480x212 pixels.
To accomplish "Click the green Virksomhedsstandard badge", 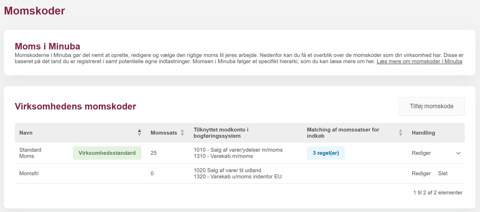I will point(107,153).
